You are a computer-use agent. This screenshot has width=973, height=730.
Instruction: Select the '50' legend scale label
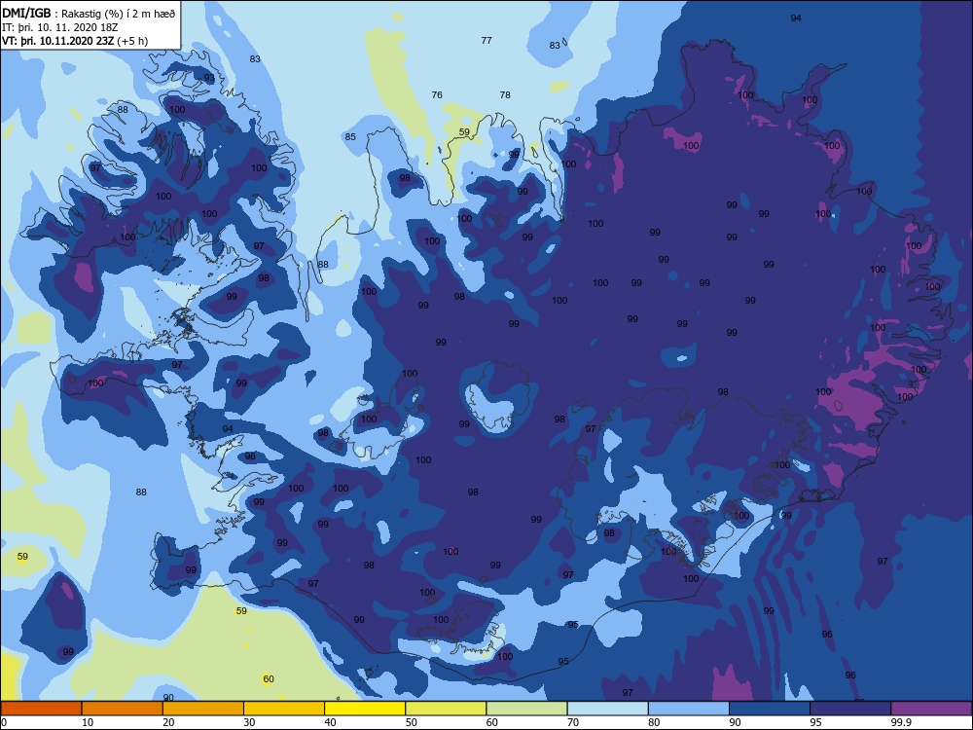(412, 722)
